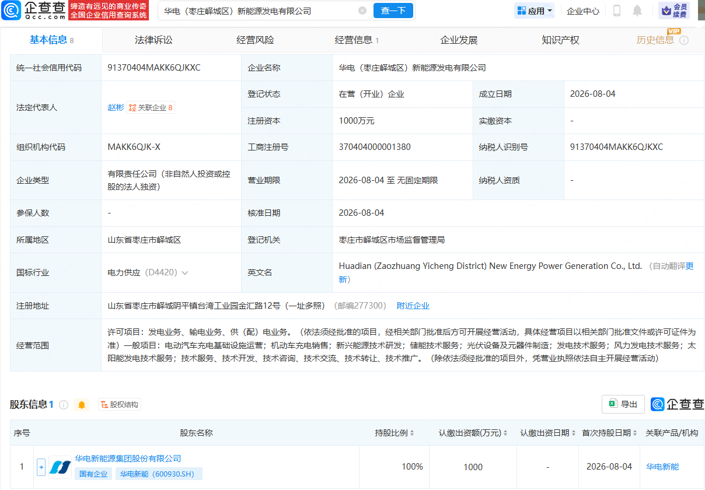
Task: Switch to the 法律诉讼 tab
Action: pos(153,40)
